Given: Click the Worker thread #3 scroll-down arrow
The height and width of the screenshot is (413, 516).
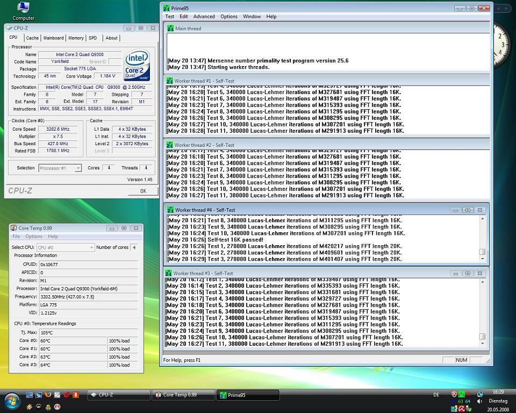Looking at the screenshot, I should click(483, 344).
